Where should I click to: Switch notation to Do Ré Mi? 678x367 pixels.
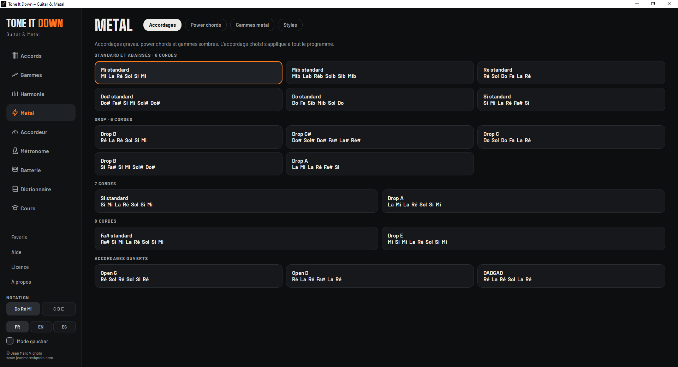coord(23,309)
